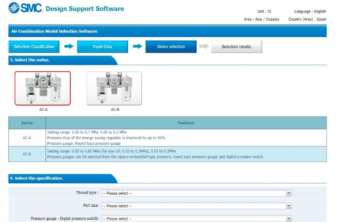
Task: Click 'Setting range: 0.05 to 0.85 MPa' text
Action: pyautogui.click(x=111, y=151)
